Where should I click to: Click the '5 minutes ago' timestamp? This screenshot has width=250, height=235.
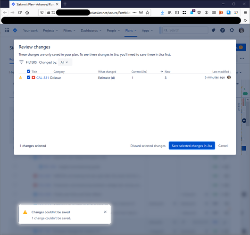215,77
